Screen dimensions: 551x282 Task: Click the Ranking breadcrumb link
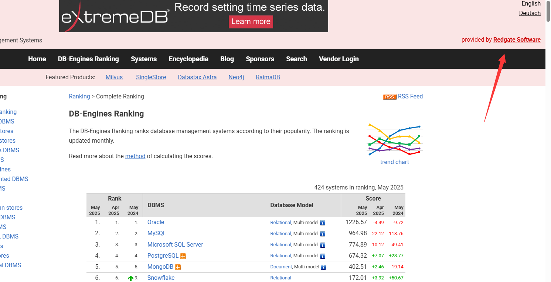coord(79,97)
